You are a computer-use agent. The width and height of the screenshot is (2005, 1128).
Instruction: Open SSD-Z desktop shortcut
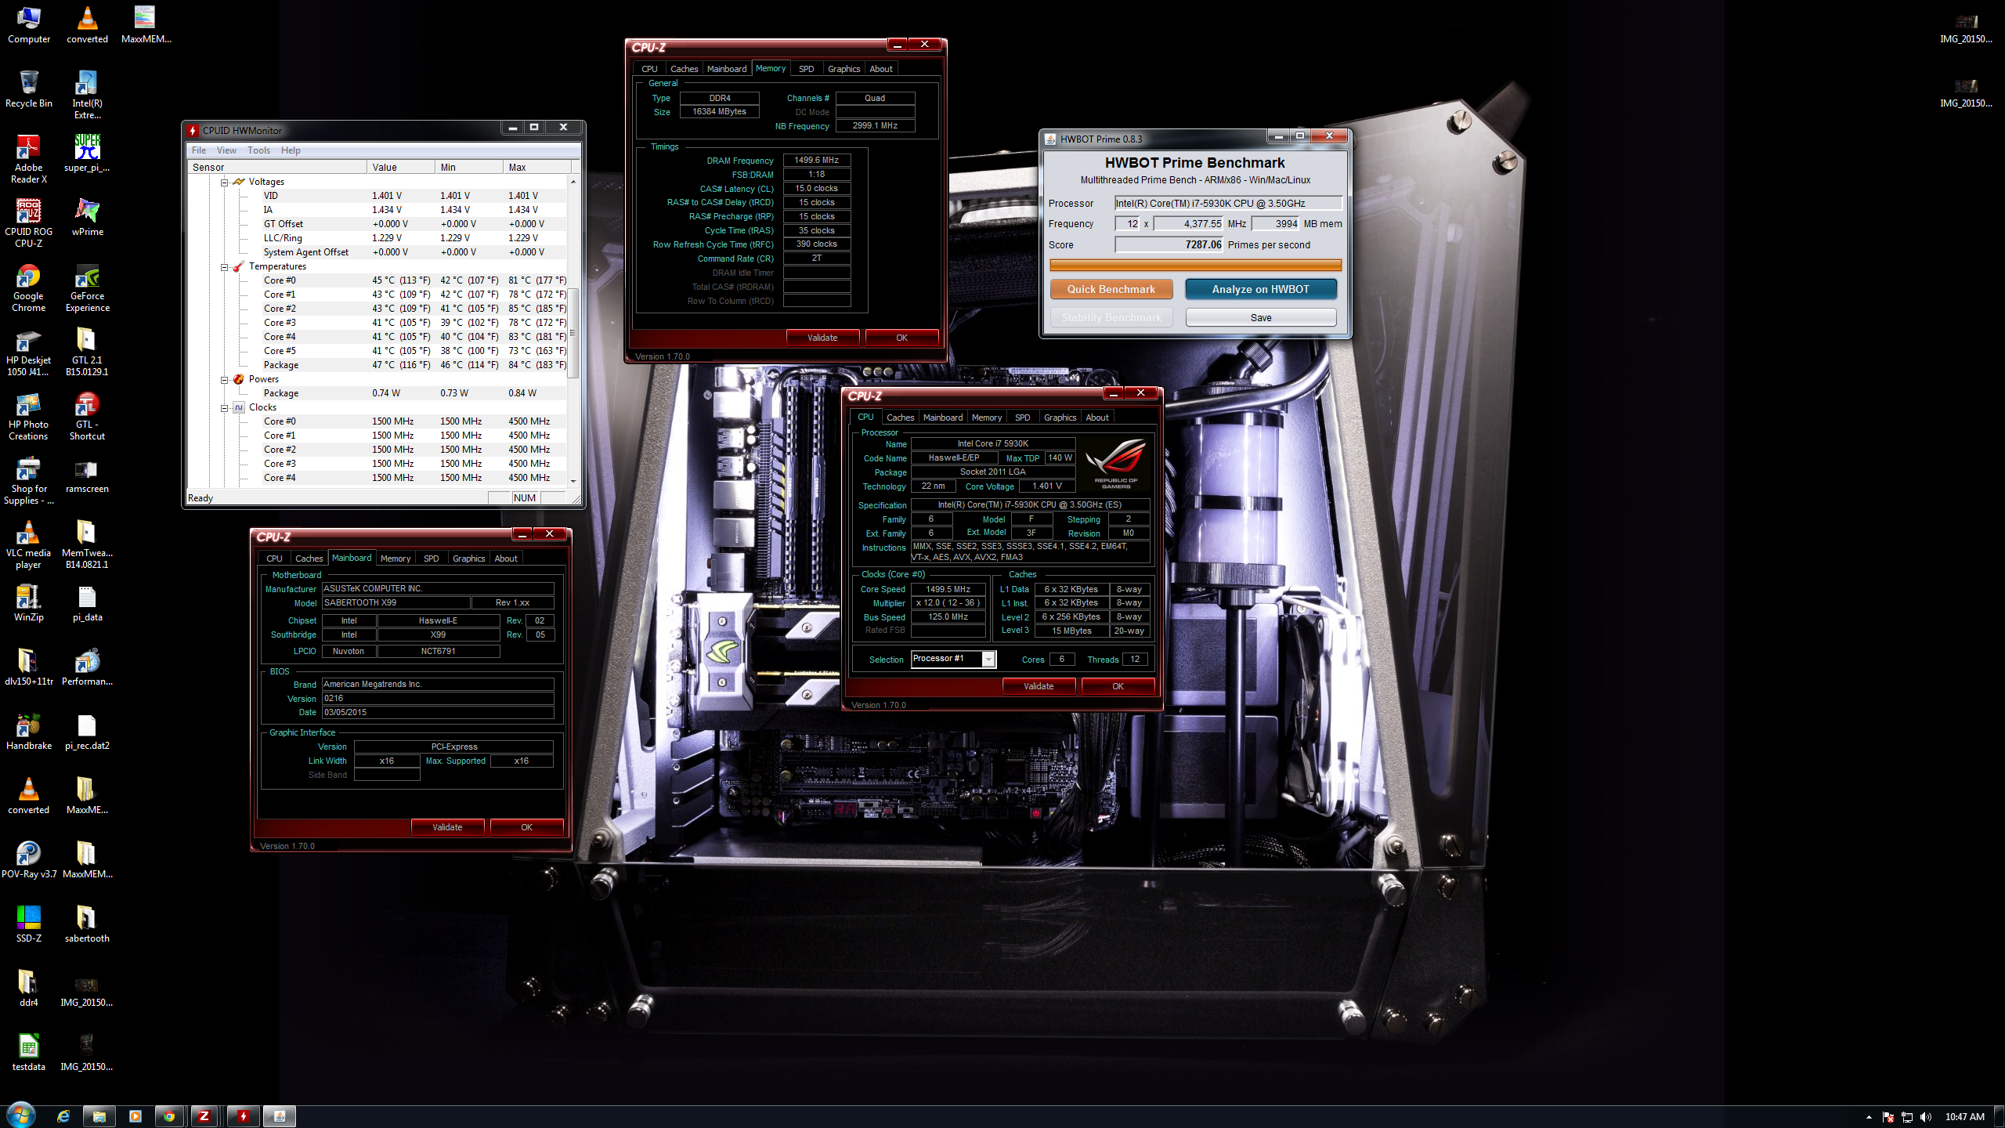pyautogui.click(x=29, y=924)
